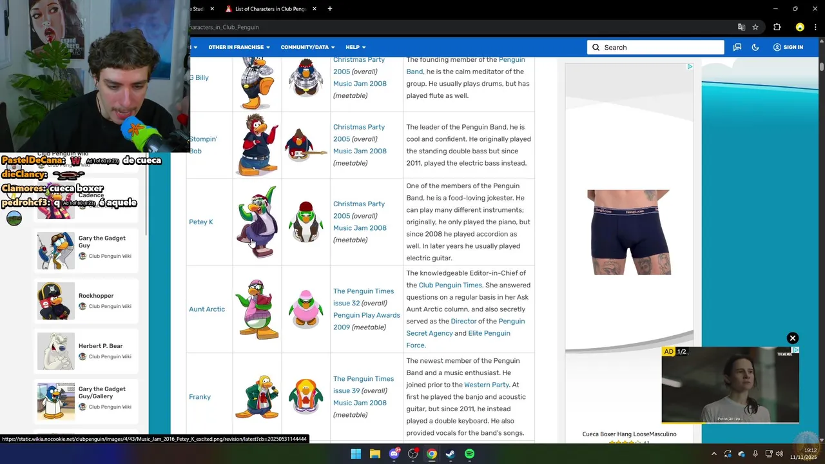825x464 pixels.
Task: View Petey K's in-game sprite image
Action: click(x=306, y=222)
